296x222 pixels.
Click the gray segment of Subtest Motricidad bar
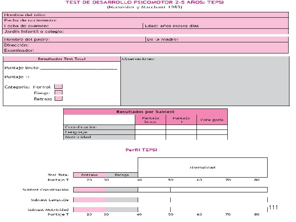[122, 210]
